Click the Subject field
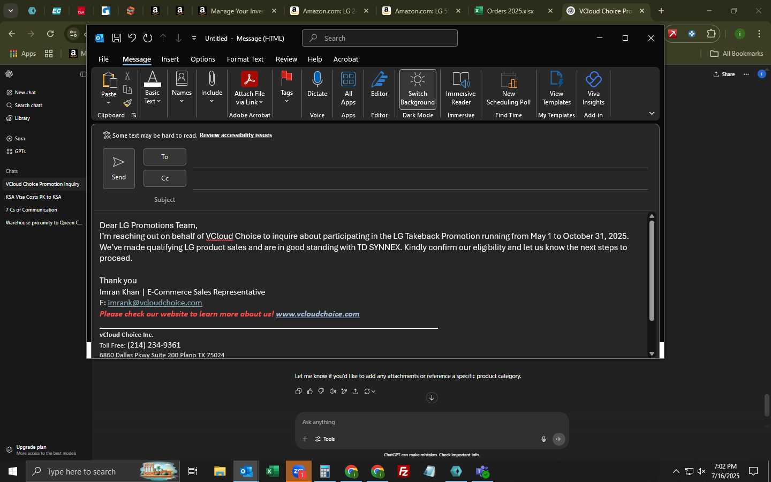 click(420, 199)
